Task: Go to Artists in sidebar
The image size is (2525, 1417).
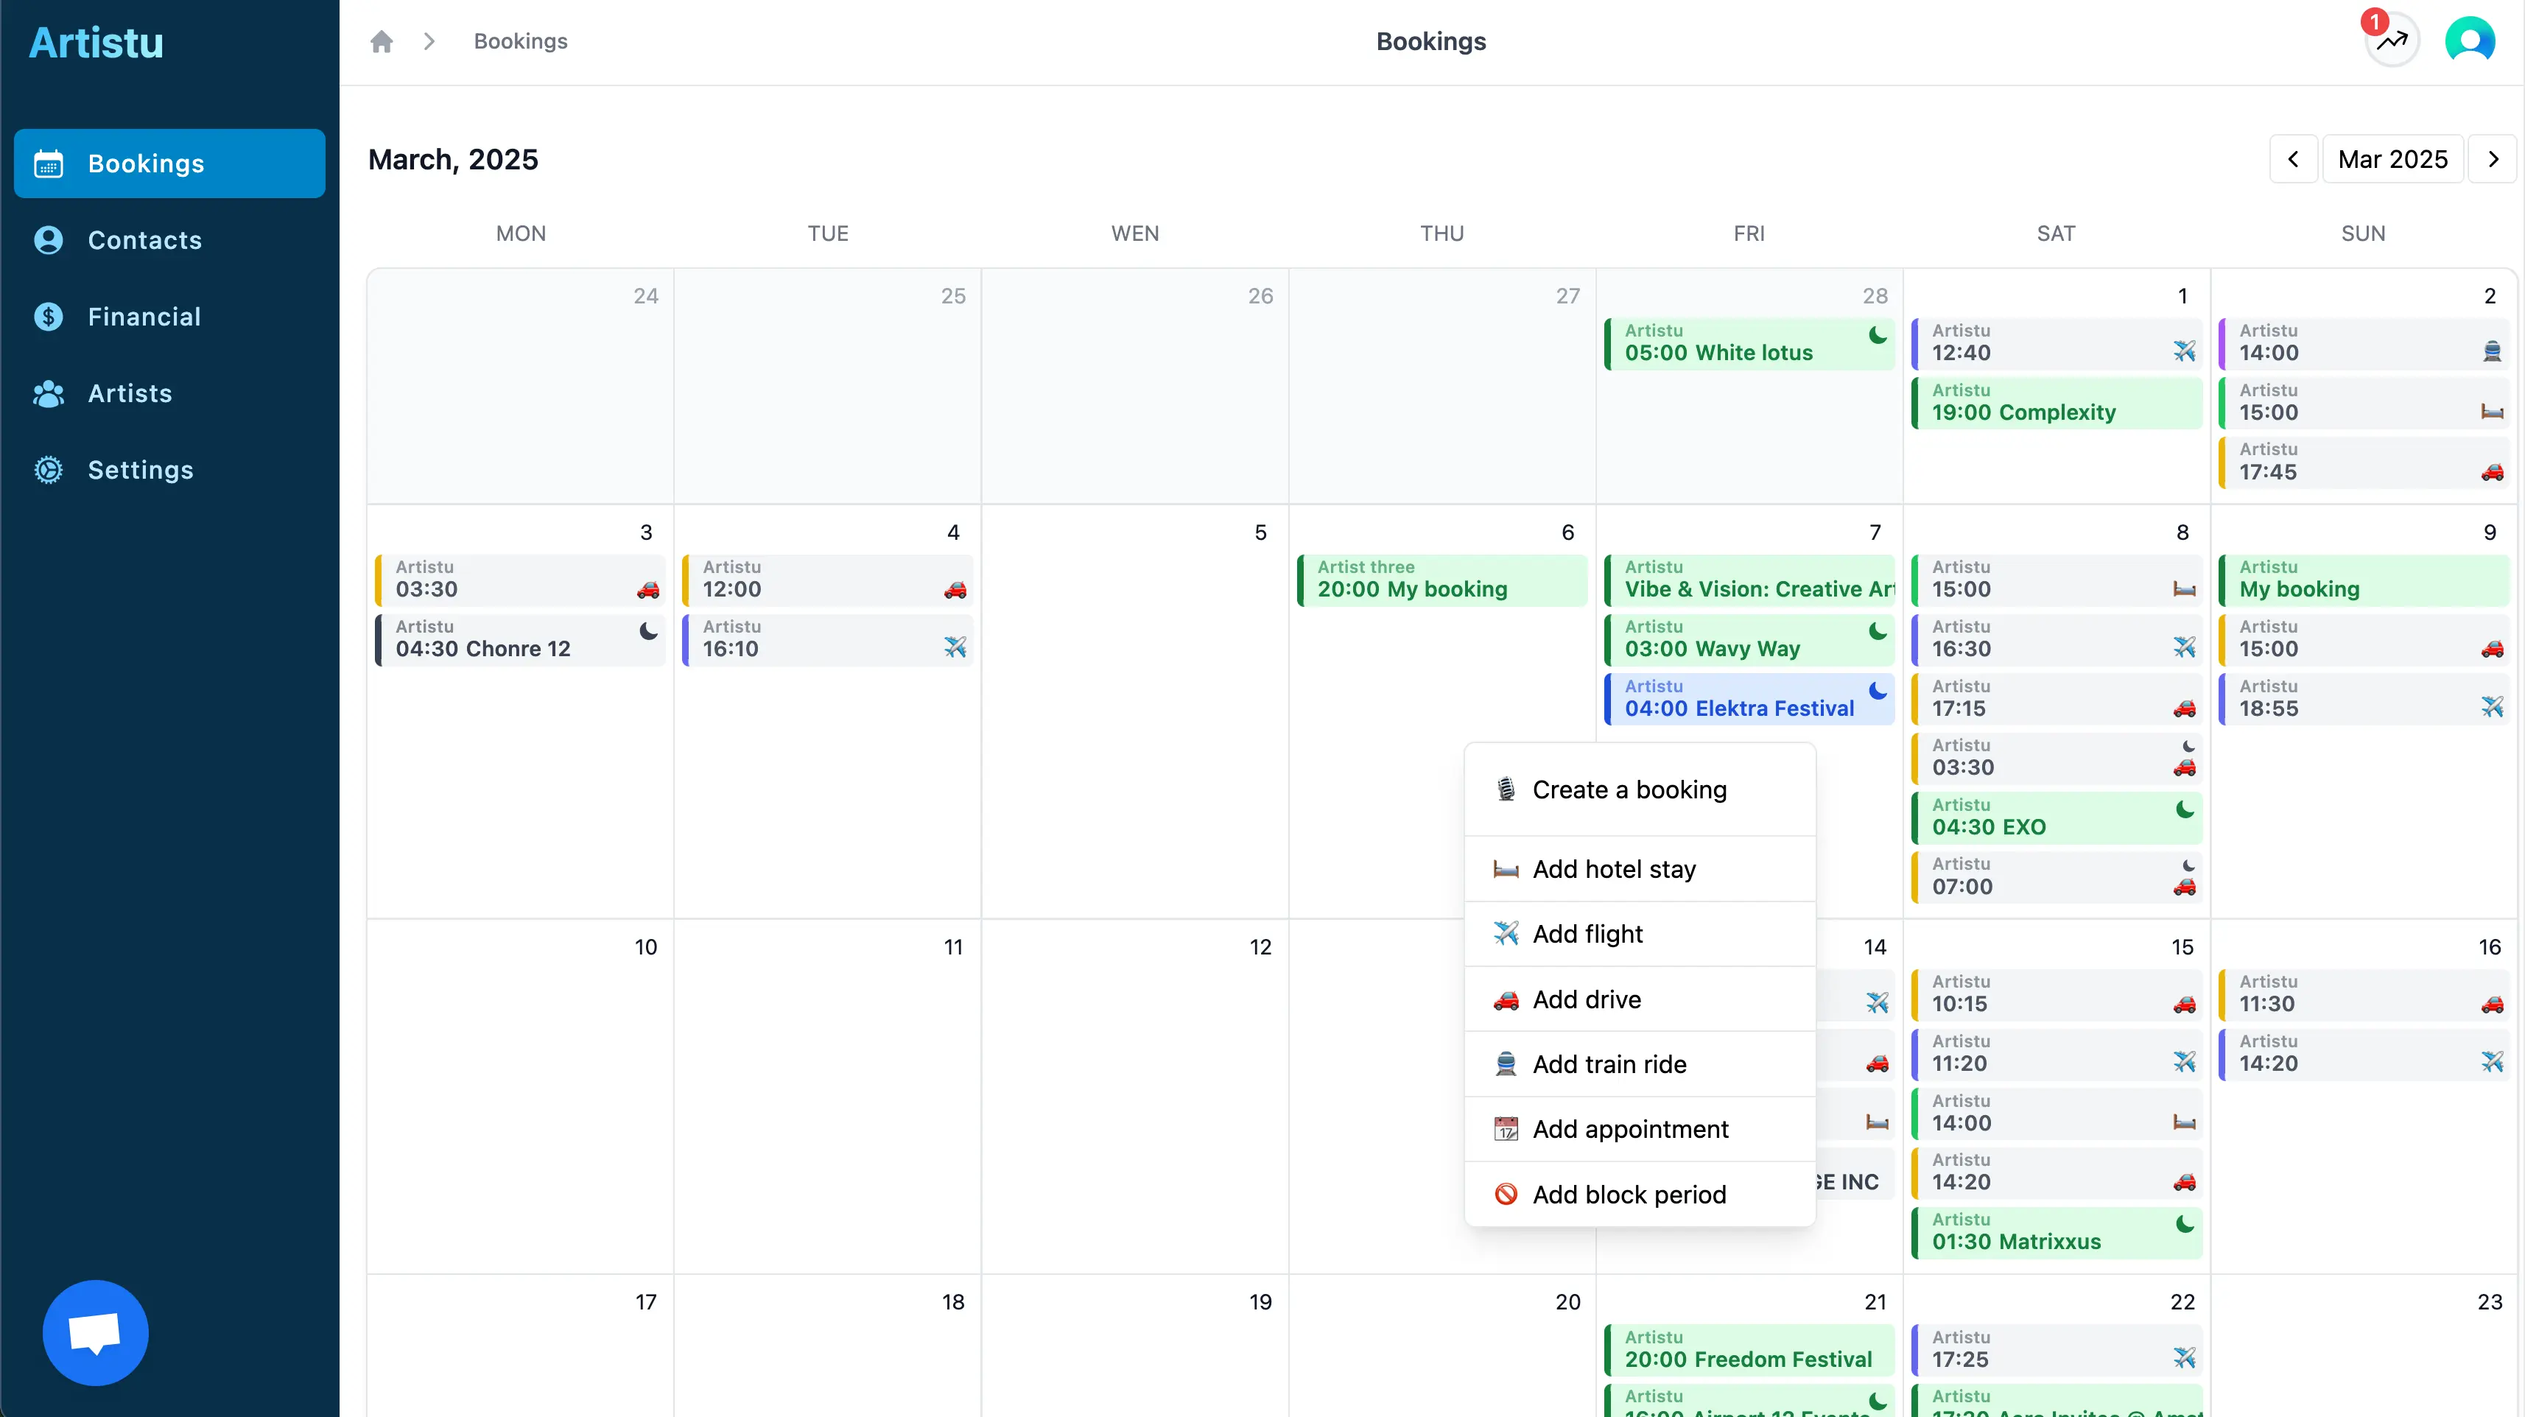Action: tap(130, 393)
